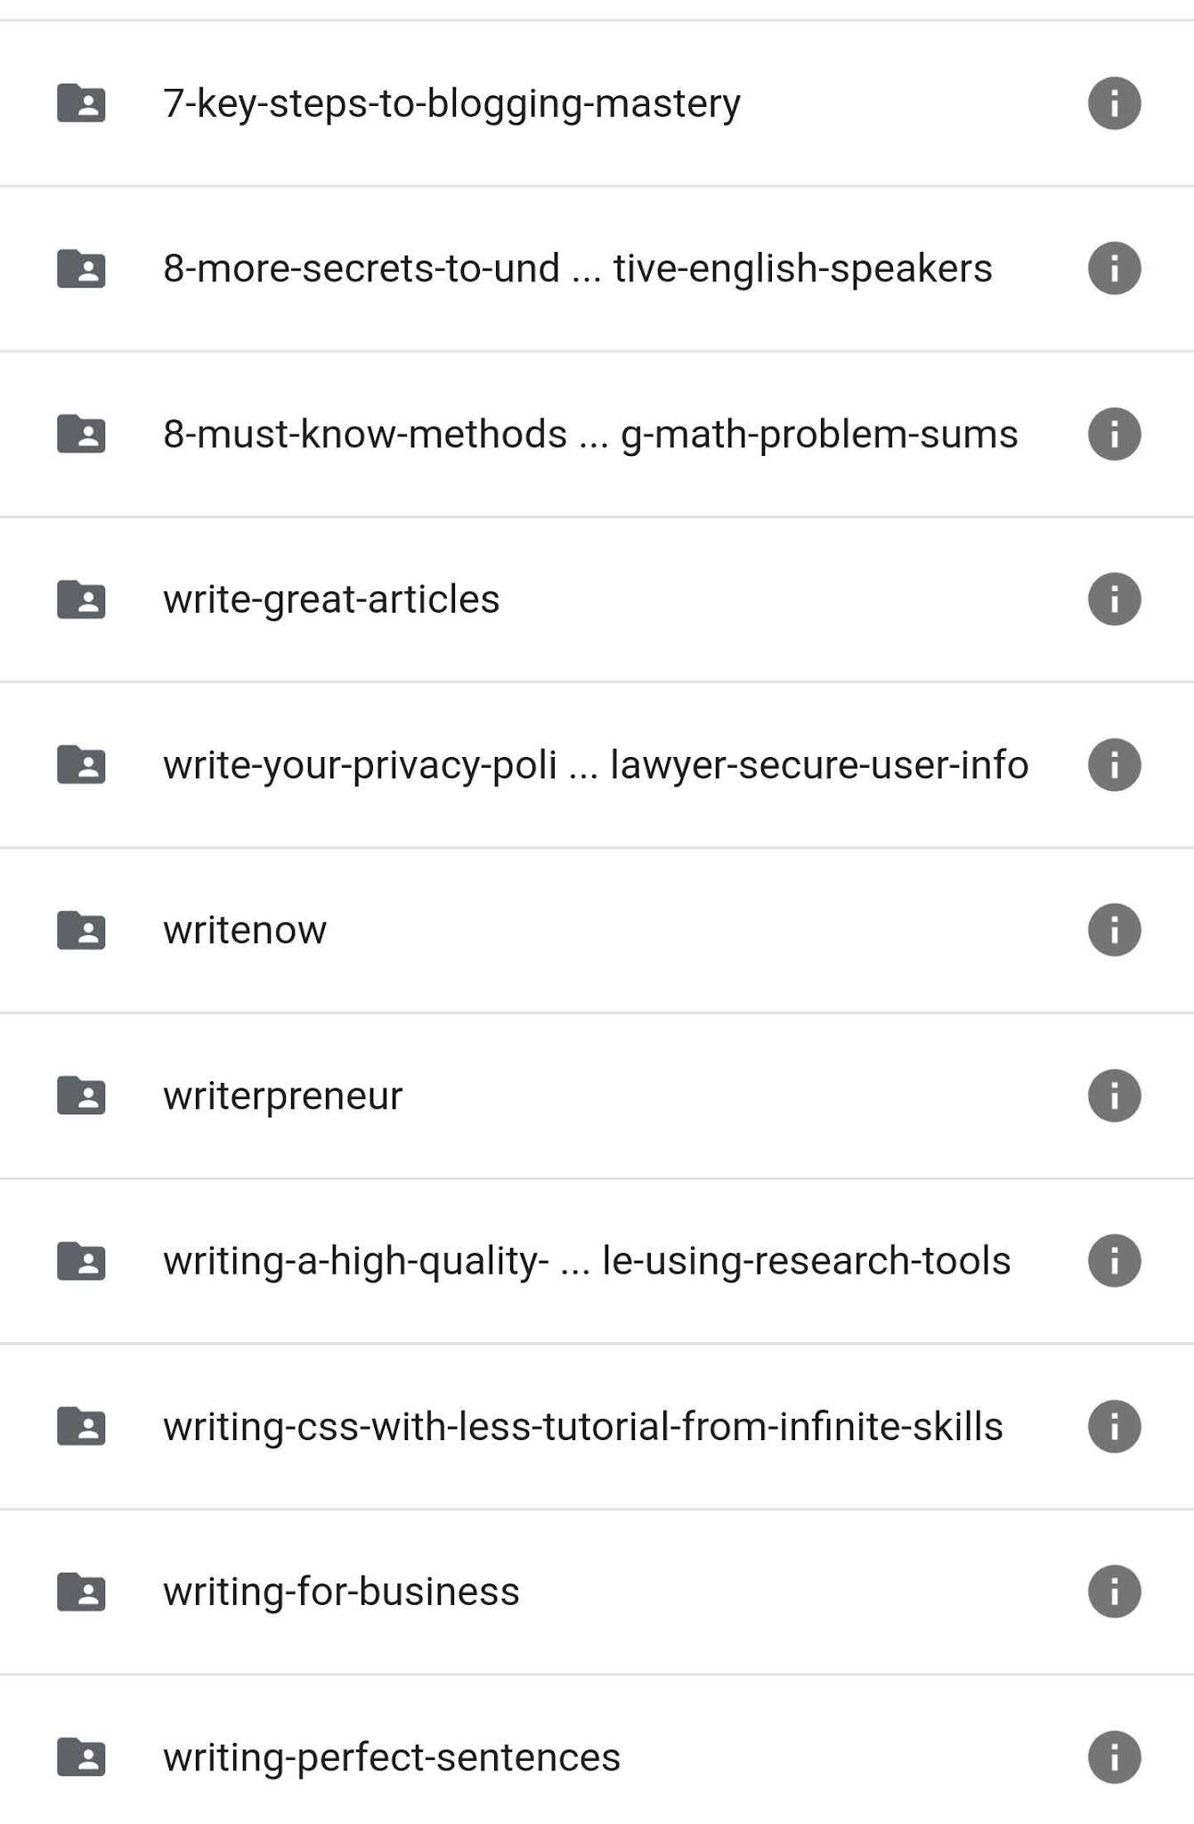The image size is (1194, 1824).
Task: Show info for writing-perfect-sentences folder
Action: [1114, 1756]
